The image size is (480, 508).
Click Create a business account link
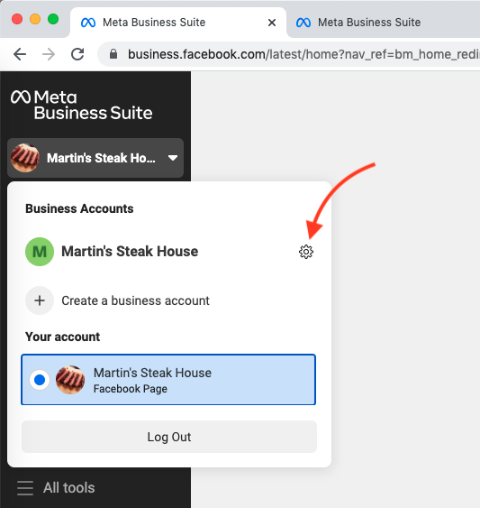[135, 300]
